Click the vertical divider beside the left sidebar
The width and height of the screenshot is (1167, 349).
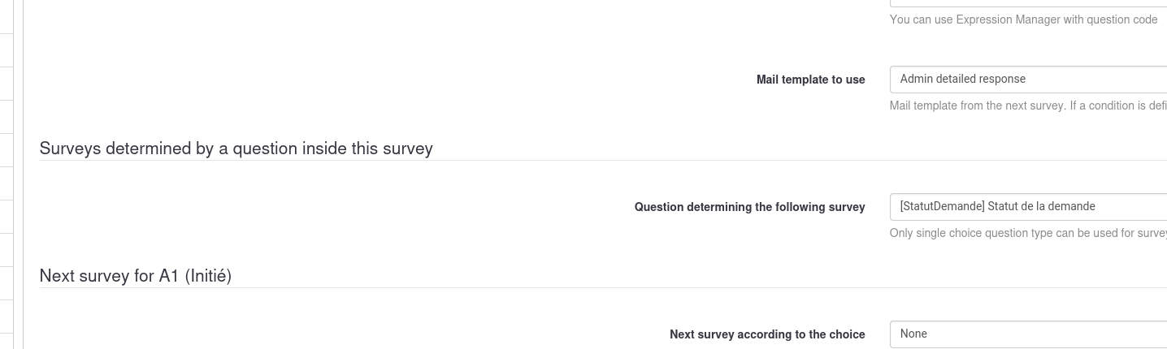(24, 174)
